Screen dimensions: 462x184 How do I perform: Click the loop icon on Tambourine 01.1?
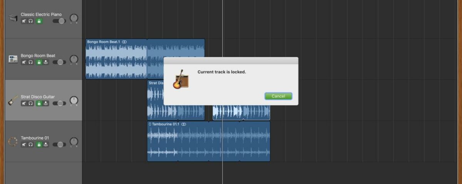pyautogui.click(x=184, y=124)
